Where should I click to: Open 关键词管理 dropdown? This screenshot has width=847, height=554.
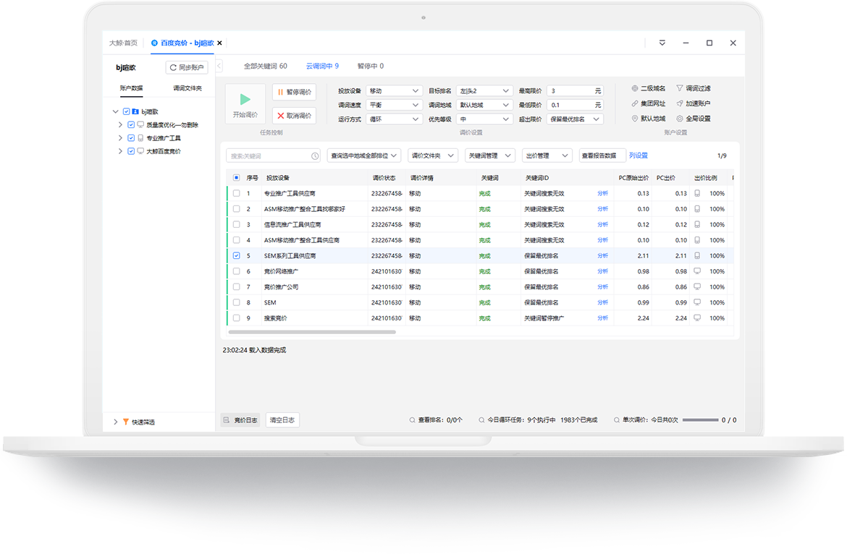pos(489,156)
